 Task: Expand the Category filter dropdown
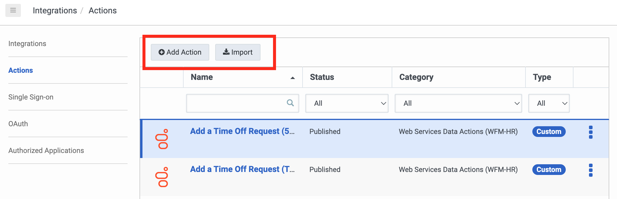coord(458,103)
